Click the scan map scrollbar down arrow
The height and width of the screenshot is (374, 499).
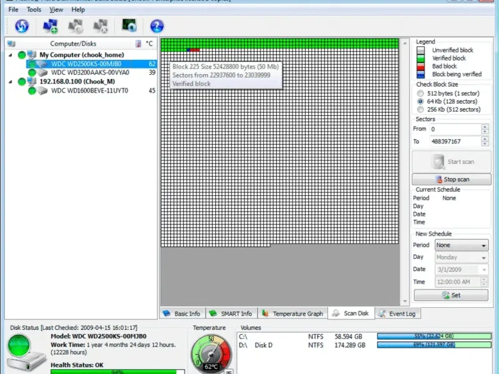(405, 301)
